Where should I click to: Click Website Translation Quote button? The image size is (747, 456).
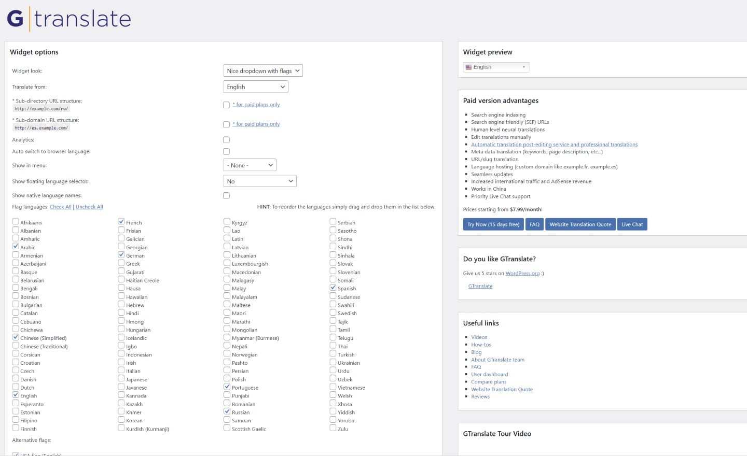580,224
